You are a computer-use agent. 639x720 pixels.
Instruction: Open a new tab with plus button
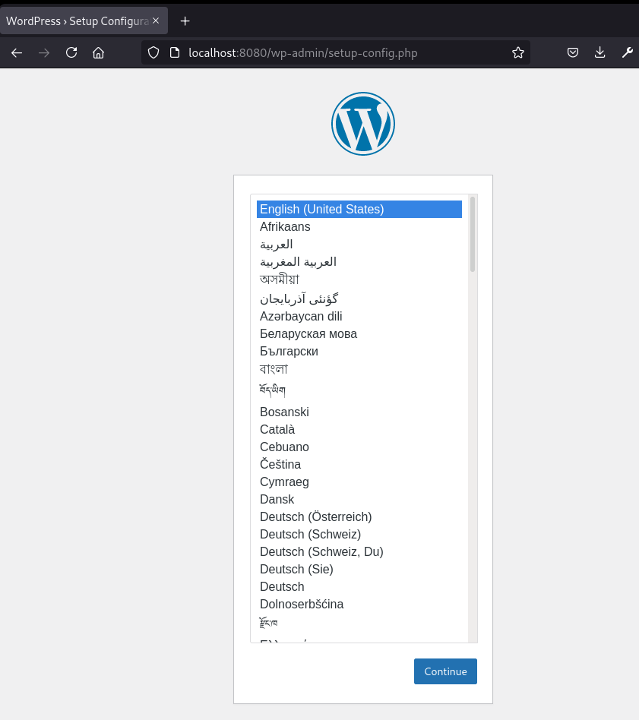click(185, 21)
